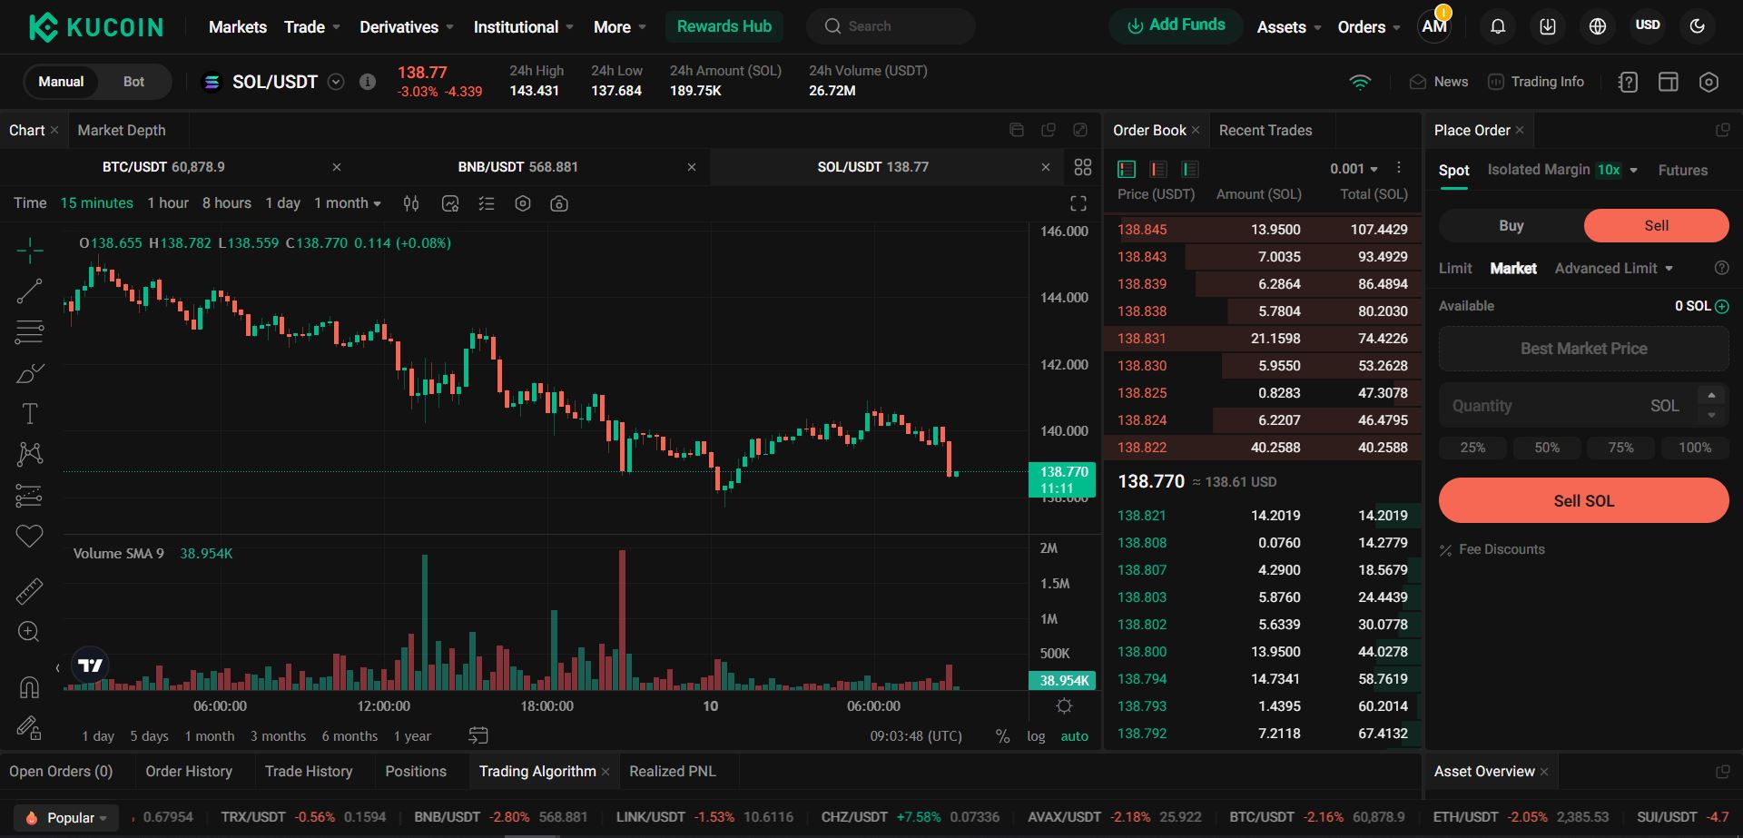Switch to BTC/USDT chart tab

pyautogui.click(x=163, y=167)
